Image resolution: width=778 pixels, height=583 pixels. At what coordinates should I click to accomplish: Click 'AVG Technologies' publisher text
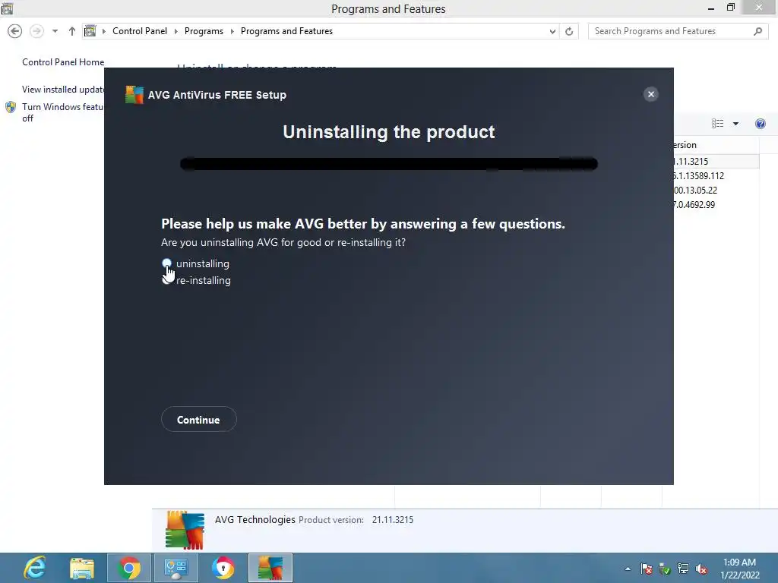(x=255, y=519)
